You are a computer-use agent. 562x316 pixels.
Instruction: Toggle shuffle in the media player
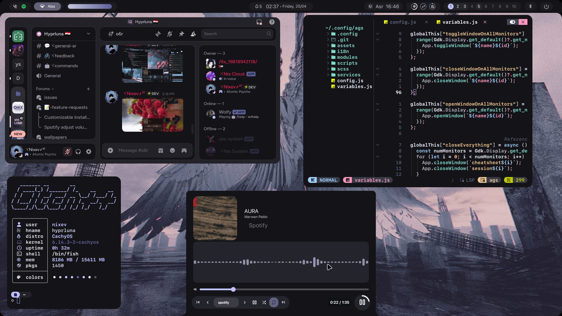coord(264,302)
